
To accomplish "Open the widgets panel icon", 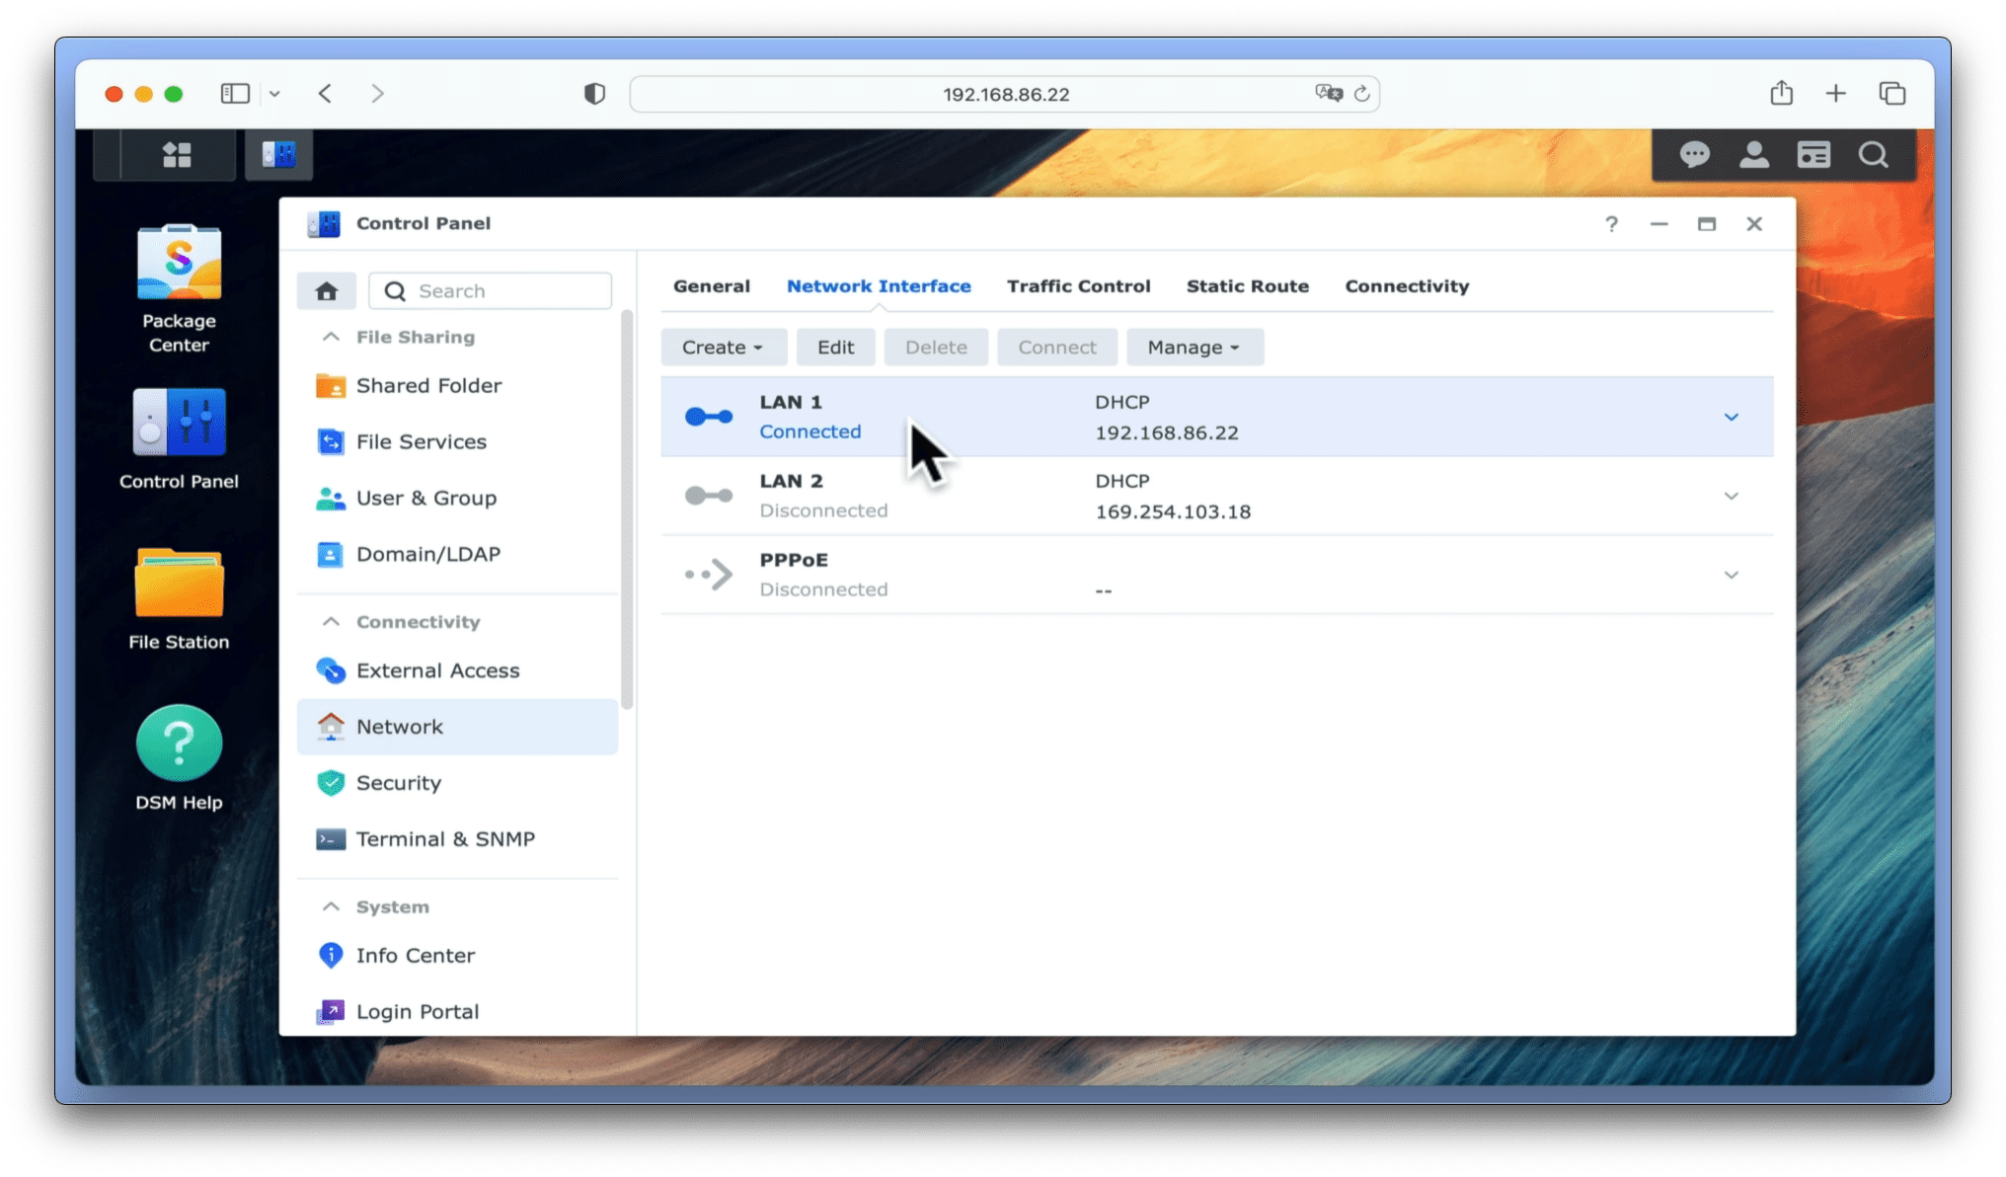I will [x=1813, y=154].
